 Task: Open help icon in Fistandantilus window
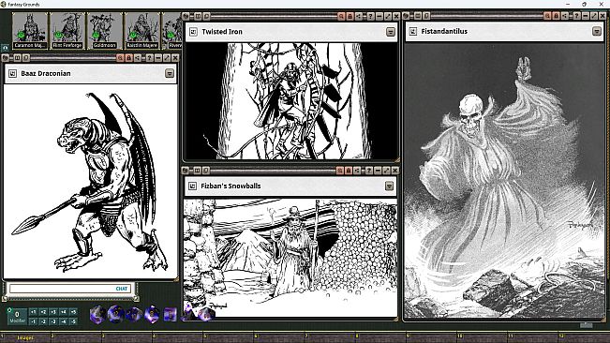click(x=576, y=16)
